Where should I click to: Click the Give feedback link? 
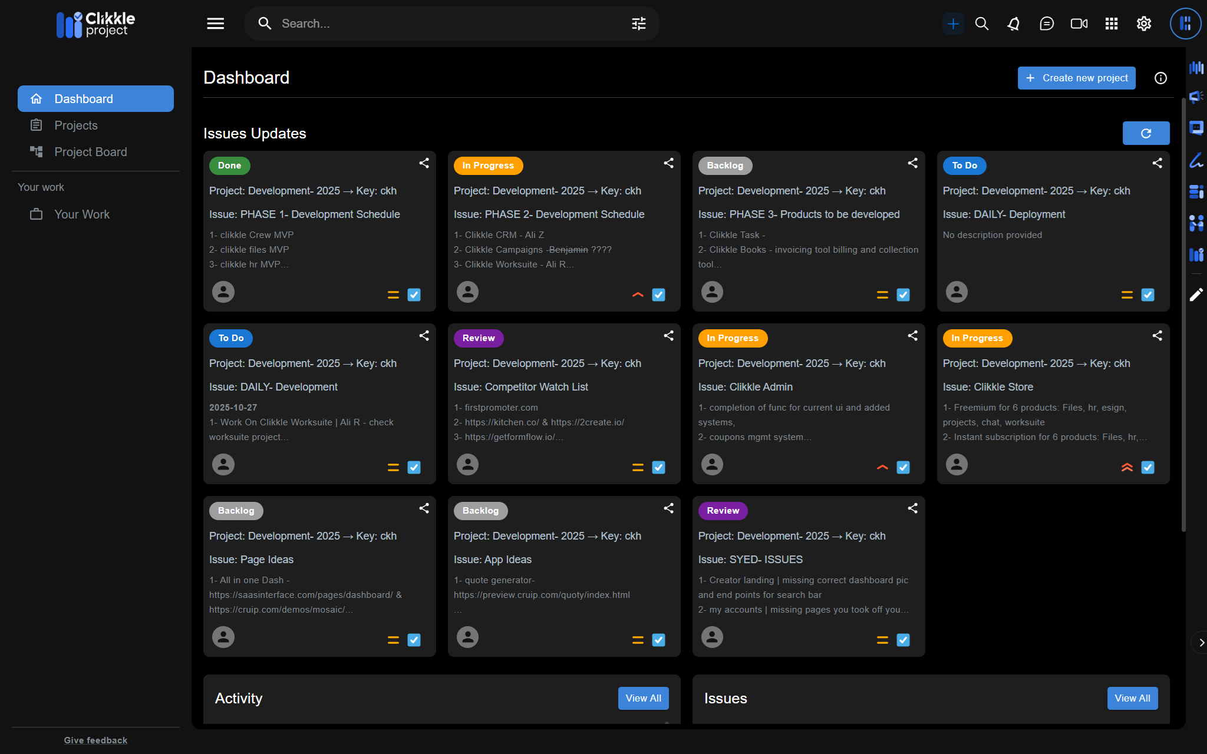tap(95, 740)
